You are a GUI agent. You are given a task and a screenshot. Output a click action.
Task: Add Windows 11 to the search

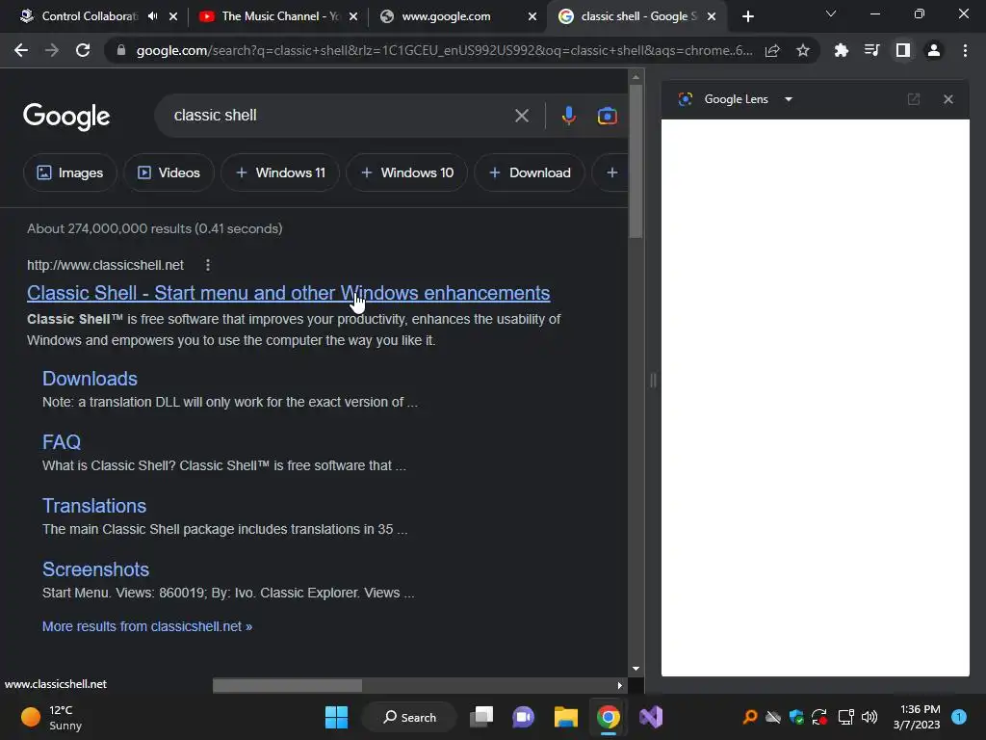coord(280,172)
